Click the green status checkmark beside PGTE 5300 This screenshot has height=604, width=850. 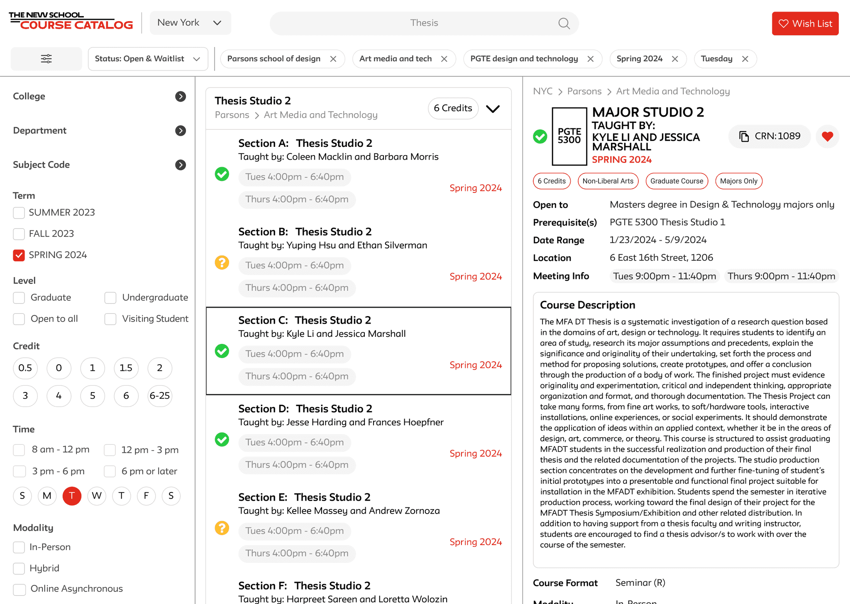point(540,136)
